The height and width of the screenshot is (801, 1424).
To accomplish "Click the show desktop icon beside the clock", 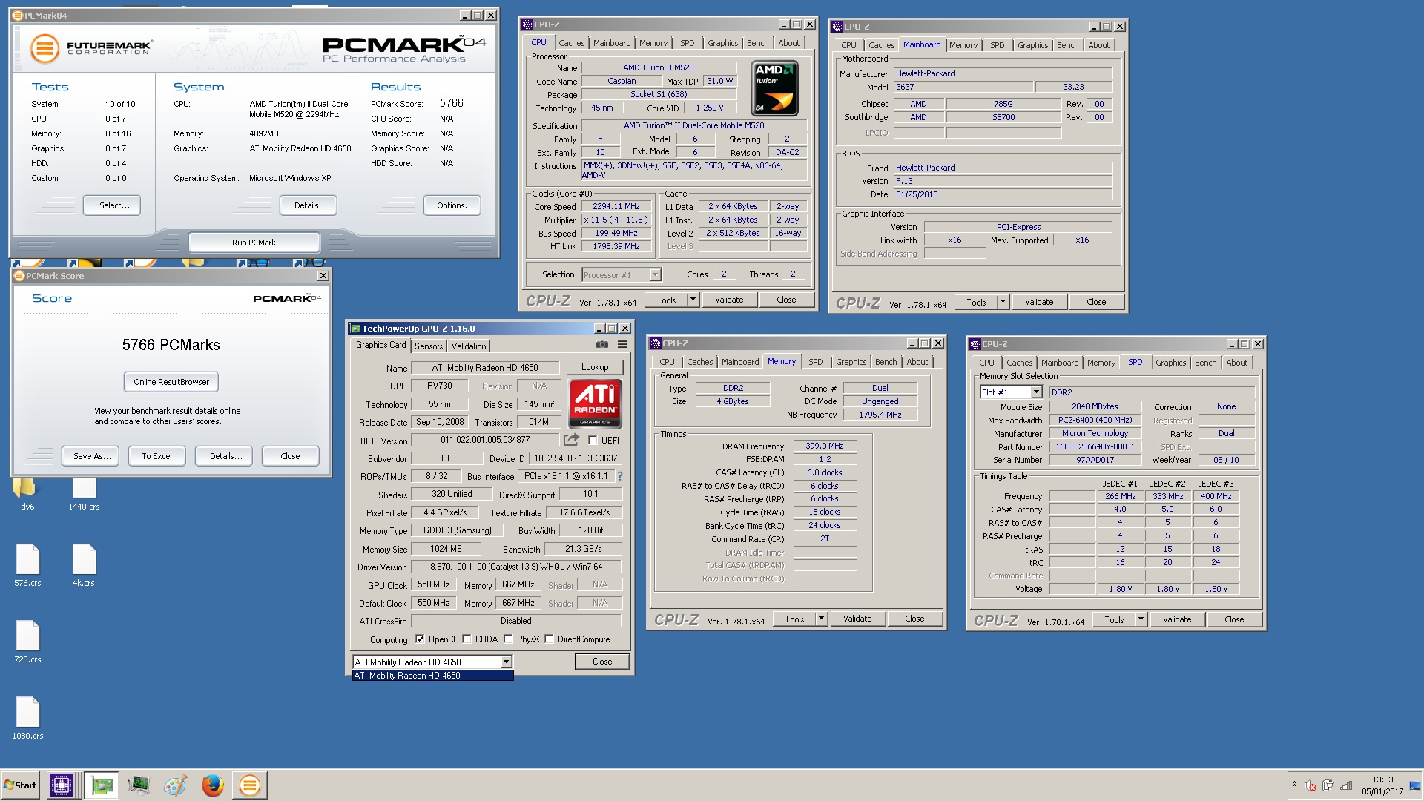I will pos(1415,785).
